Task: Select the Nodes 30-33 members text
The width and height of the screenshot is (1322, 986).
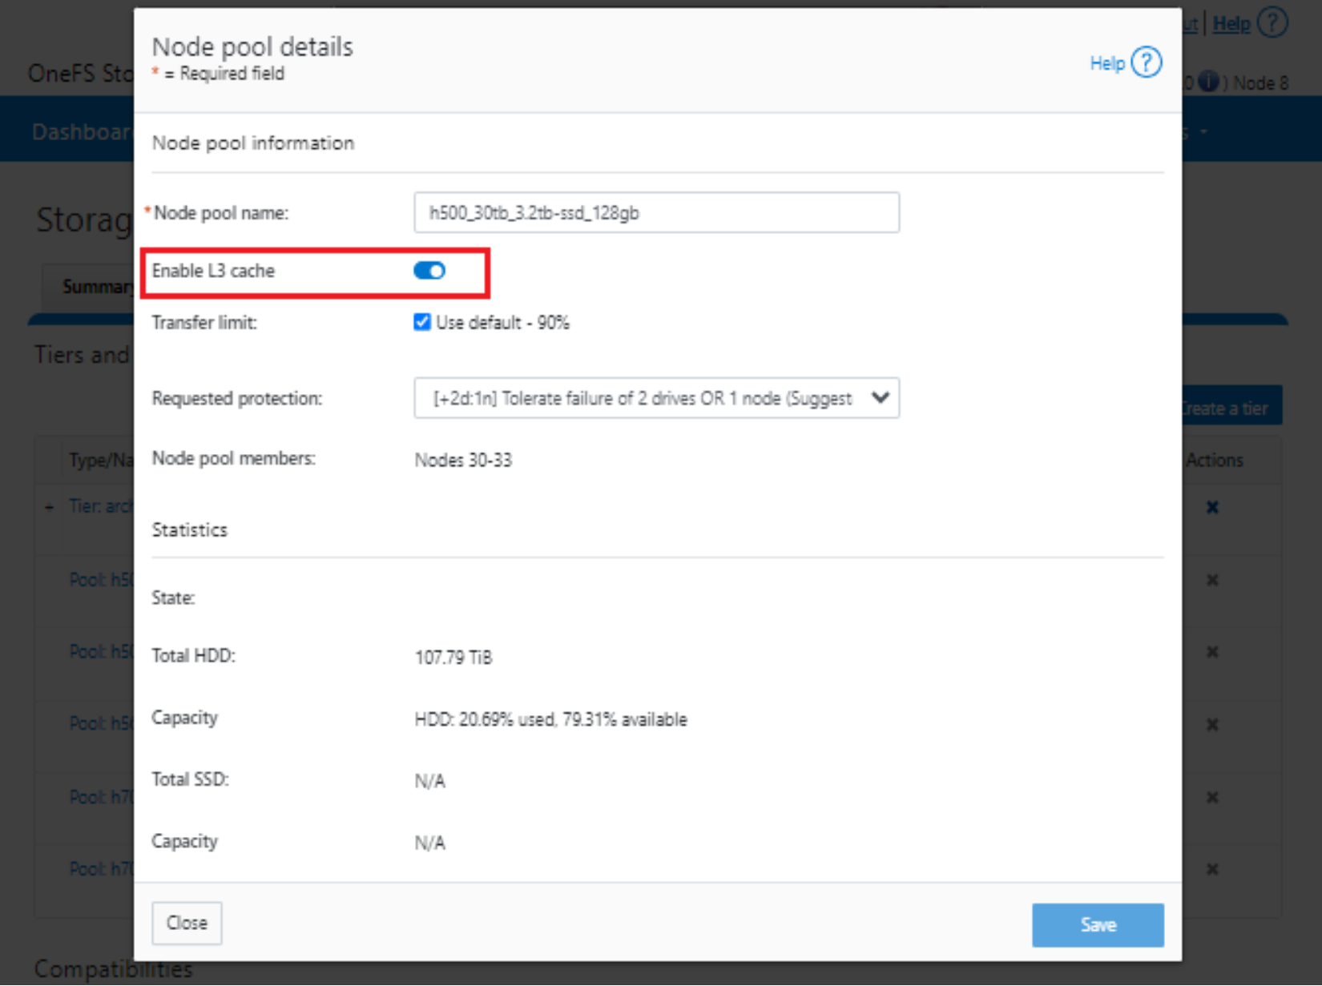Action: click(x=463, y=460)
